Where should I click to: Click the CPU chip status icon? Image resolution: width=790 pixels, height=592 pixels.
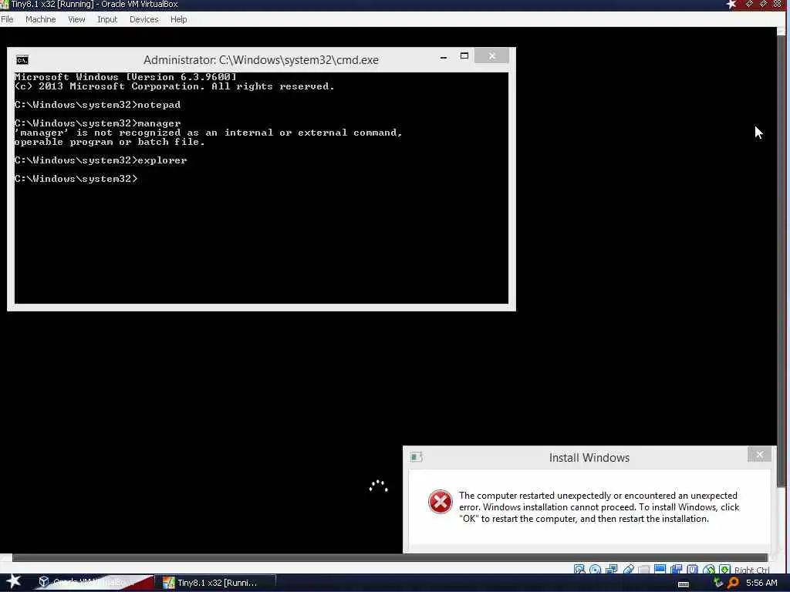tap(692, 570)
